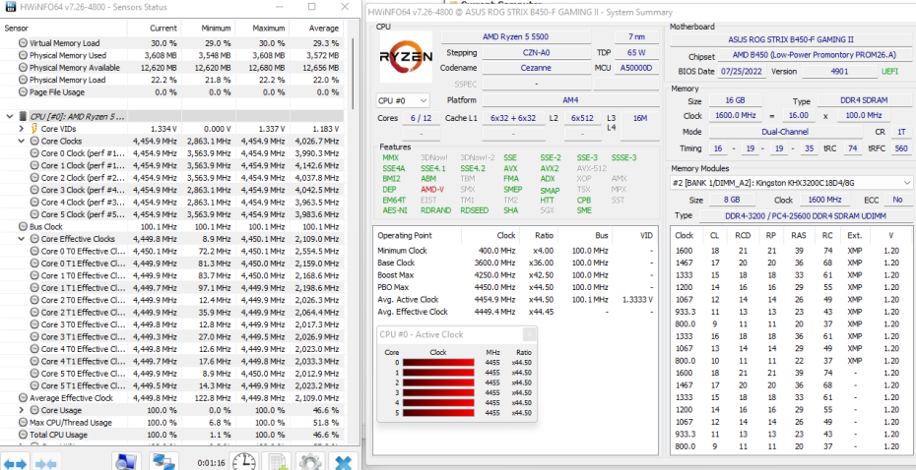Click the sensor icon beside Core 5 Clock
The height and width of the screenshot is (470, 916).
coord(34,214)
